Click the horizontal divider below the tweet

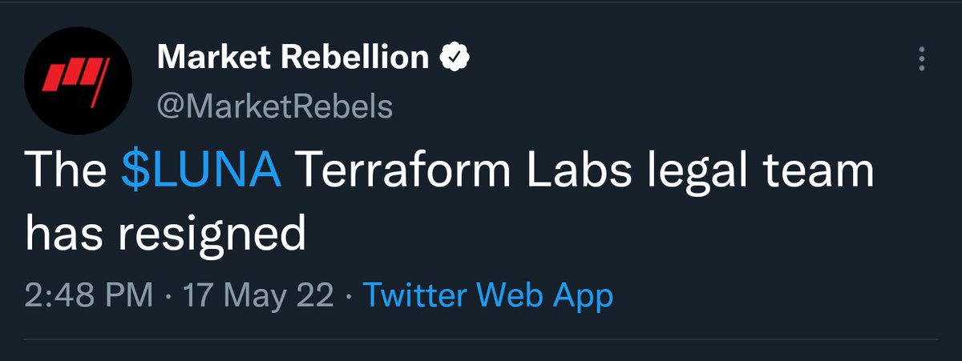point(481,339)
